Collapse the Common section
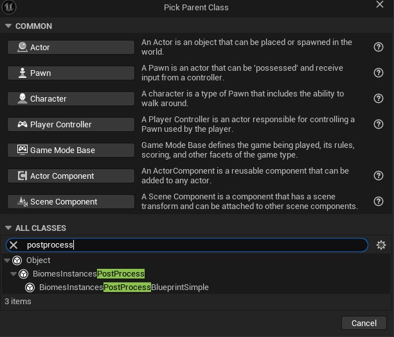394x337 pixels. 8,26
